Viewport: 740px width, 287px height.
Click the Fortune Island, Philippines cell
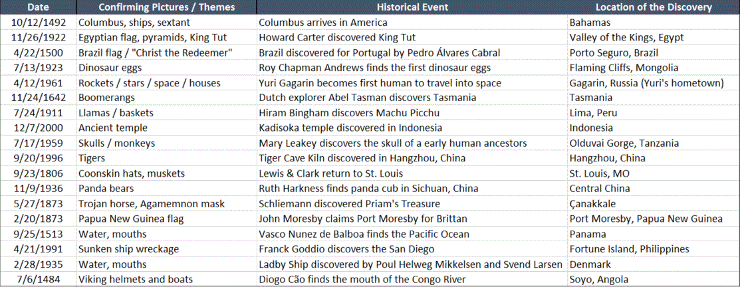tap(653, 248)
